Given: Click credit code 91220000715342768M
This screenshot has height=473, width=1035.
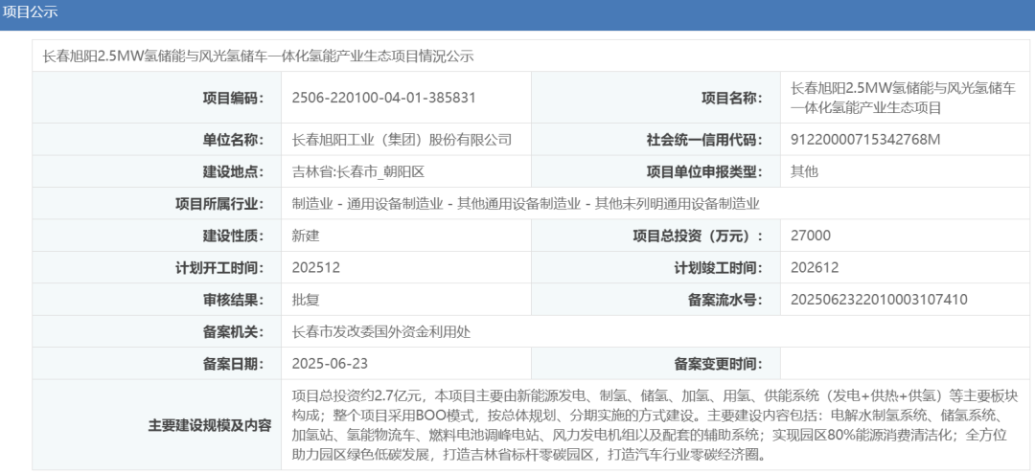Looking at the screenshot, I should pos(865,140).
